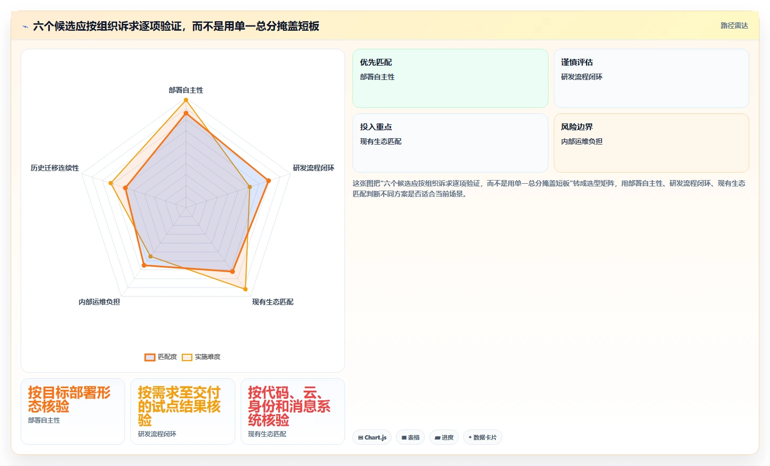Toggle the 实施难度 legend swatch
770x466 pixels.
(187, 357)
